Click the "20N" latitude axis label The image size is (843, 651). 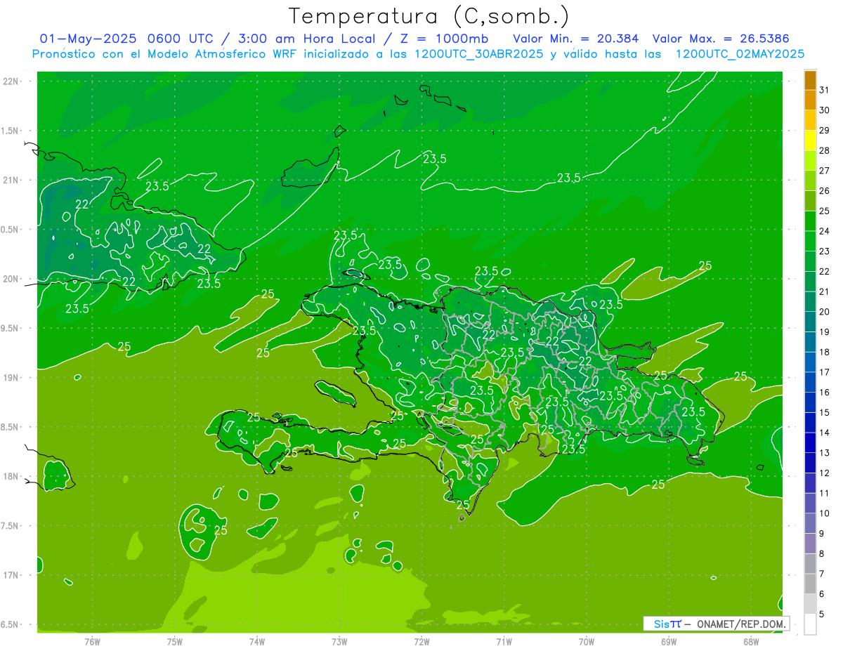point(11,279)
